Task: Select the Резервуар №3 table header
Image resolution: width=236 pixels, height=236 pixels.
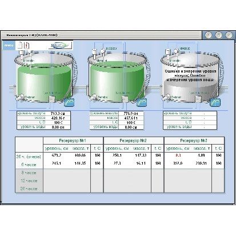Action: pyautogui.click(x=194, y=141)
